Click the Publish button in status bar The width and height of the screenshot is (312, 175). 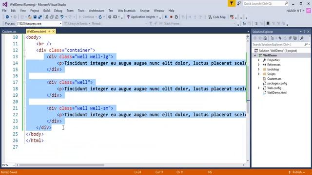(x=297, y=172)
